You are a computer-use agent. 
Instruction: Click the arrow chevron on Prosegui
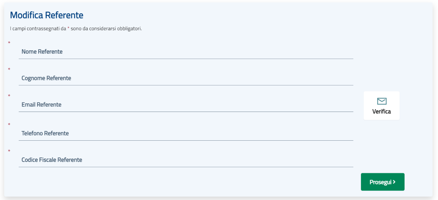coord(394,182)
